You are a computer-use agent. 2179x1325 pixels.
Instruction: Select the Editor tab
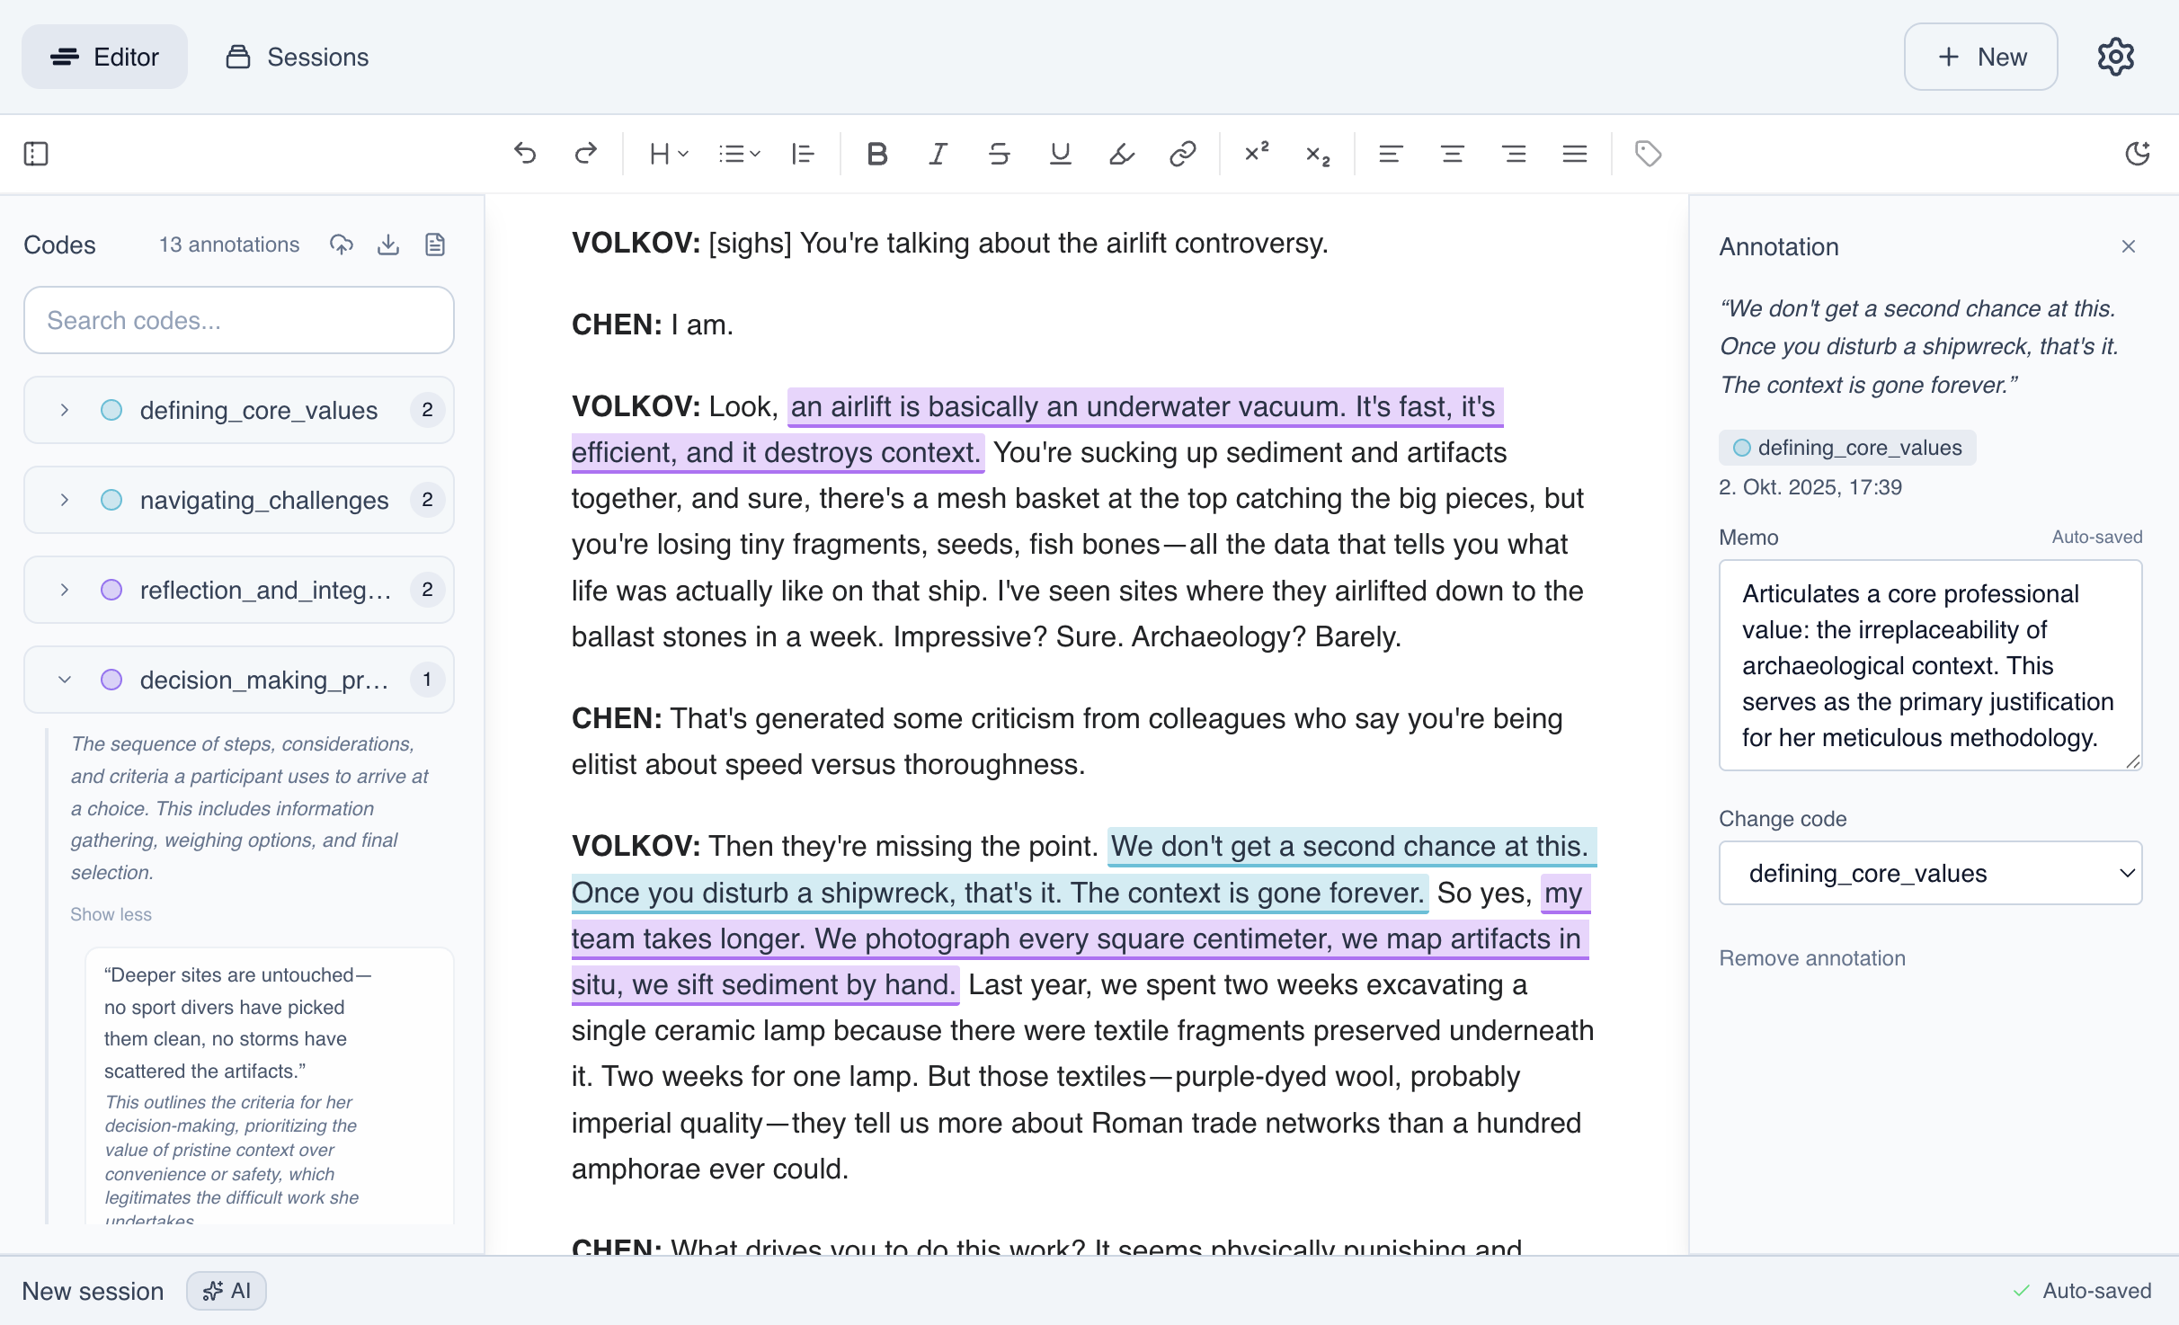click(104, 57)
